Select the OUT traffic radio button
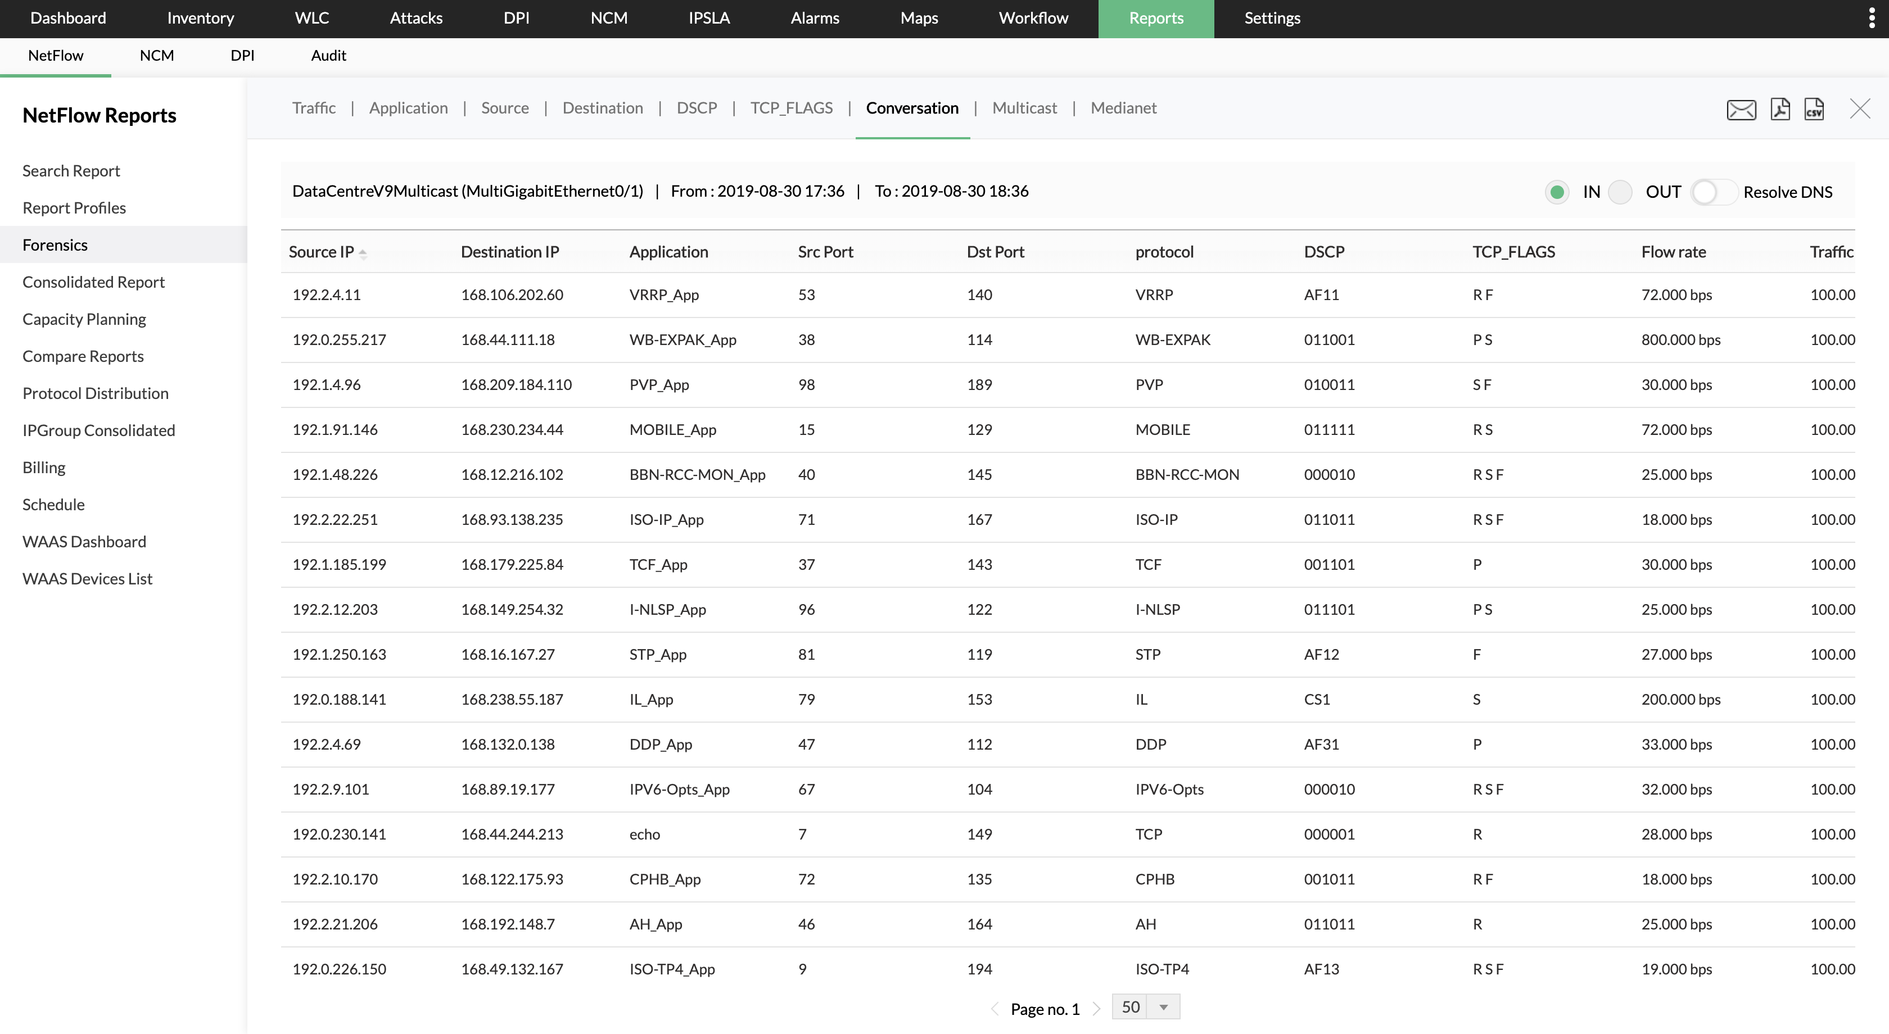 point(1620,192)
